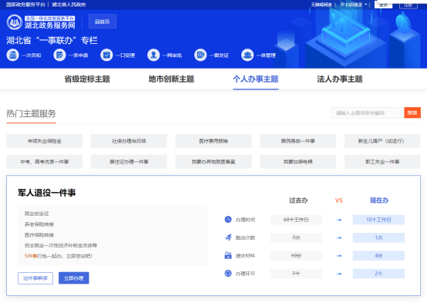This screenshot has width=427, height=303.
Task: Click the 过去办 column header
Action: click(298, 200)
